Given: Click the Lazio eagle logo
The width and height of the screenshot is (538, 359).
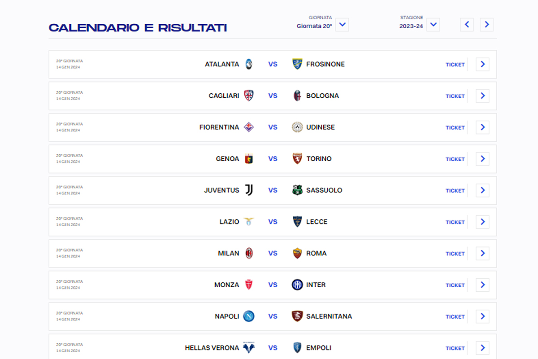Looking at the screenshot, I should point(249,222).
